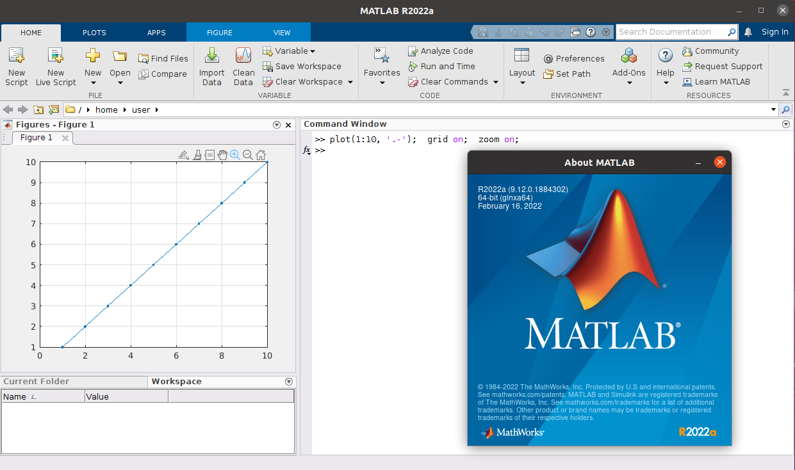Click Save Workspace

[302, 67]
